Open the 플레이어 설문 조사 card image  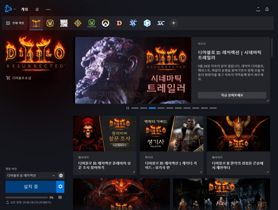tap(105, 134)
